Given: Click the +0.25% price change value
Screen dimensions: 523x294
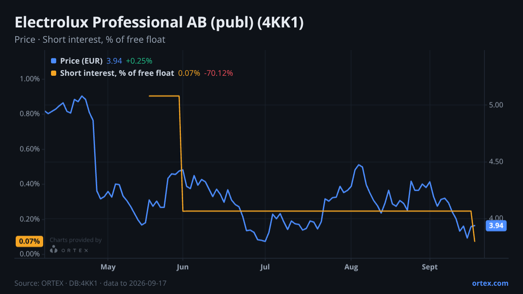Looking at the screenshot, I should coord(139,61).
